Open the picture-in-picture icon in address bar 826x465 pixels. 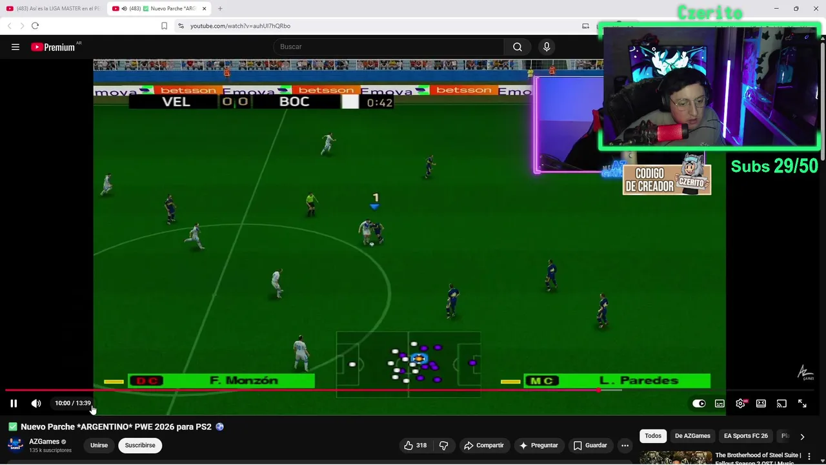[x=585, y=26]
